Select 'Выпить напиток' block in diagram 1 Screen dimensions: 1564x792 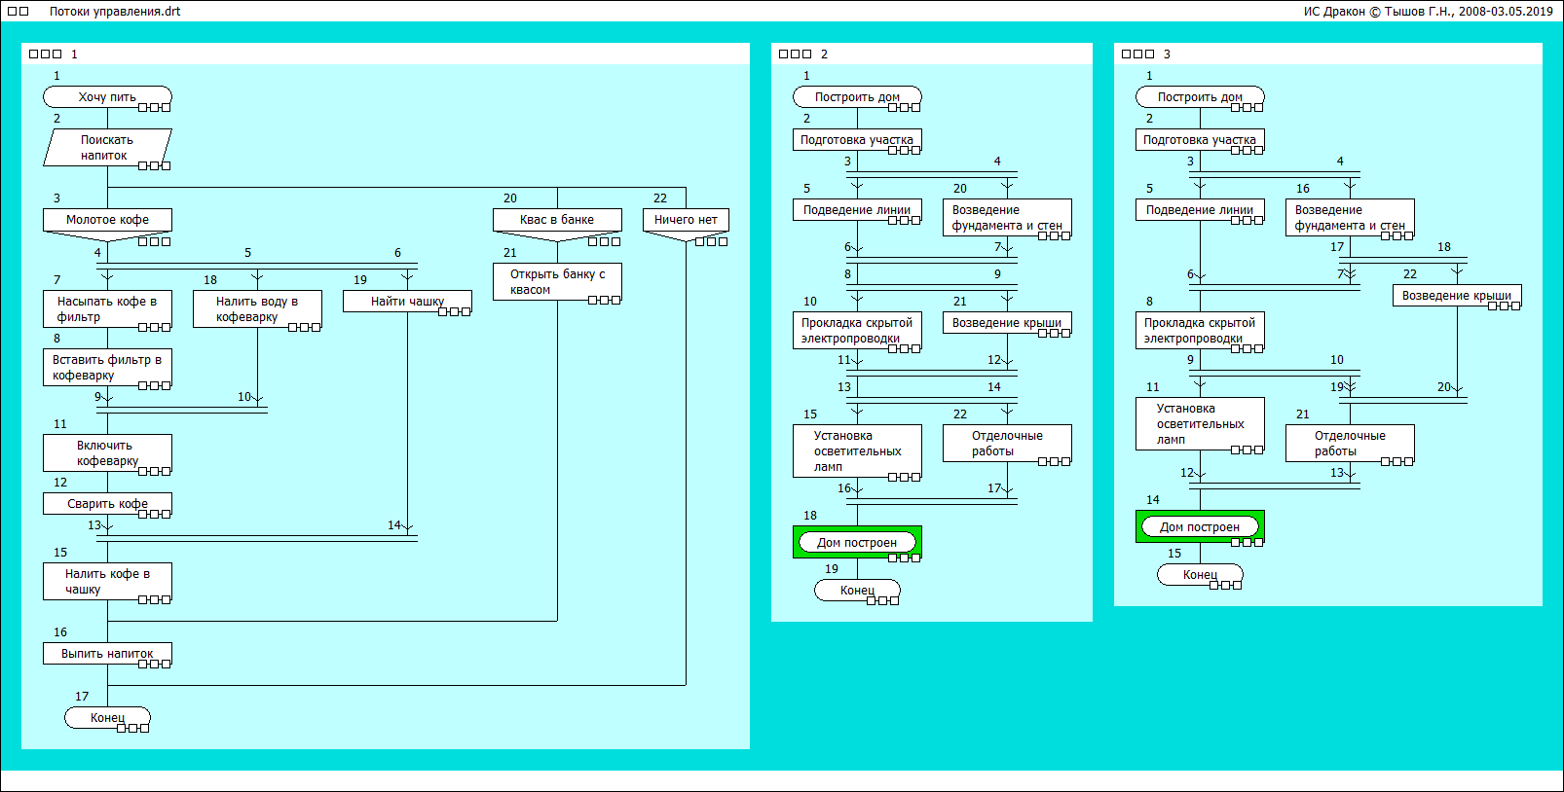107,653
